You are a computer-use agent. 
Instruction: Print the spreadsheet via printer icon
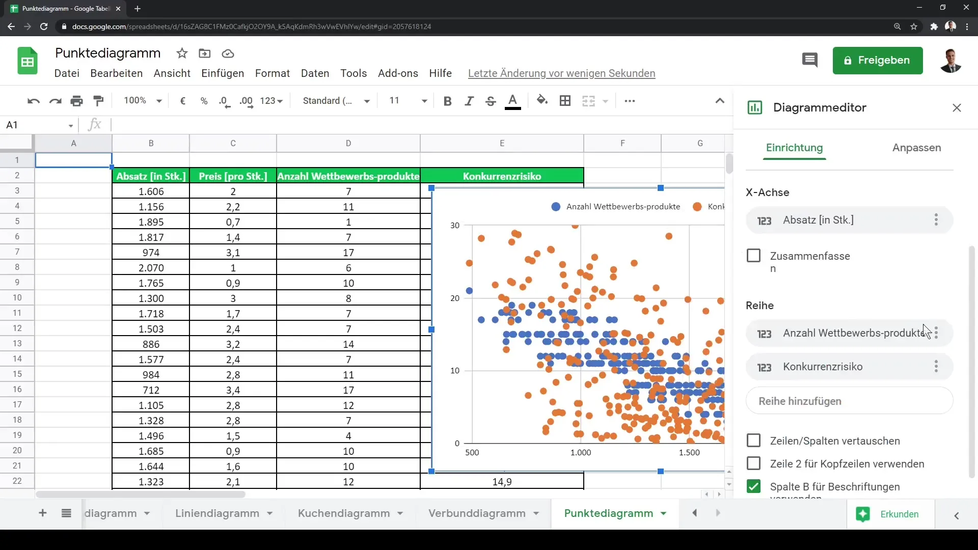coord(76,101)
